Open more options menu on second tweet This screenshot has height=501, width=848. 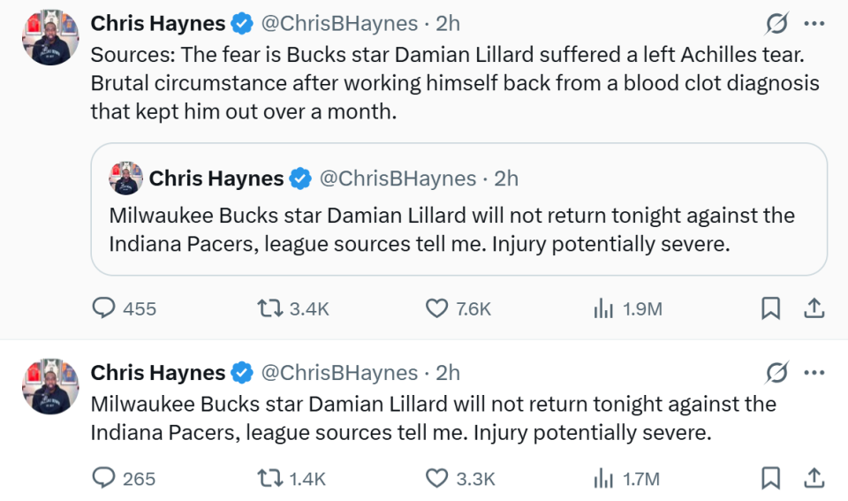click(x=814, y=373)
